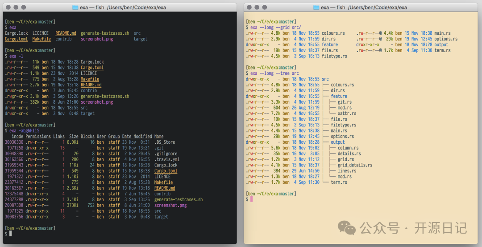The width and height of the screenshot is (482, 247).
Task: Click the folder icon in the light terminal's title bar
Action: (316, 8)
